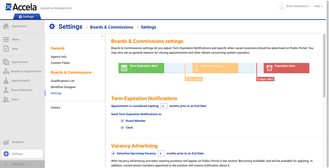
Task: Collapse sidebar using Icons only arrow
Action: 6,164
